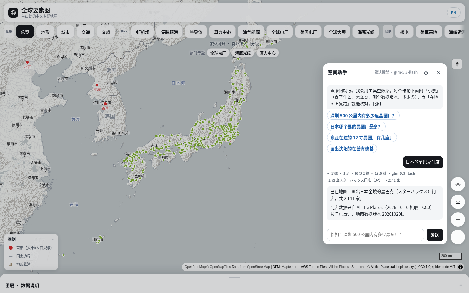Viewport: 469px width, 293px height.
Task: Expand the 图层 · 数据说明 panel chevron
Action: click(461, 285)
